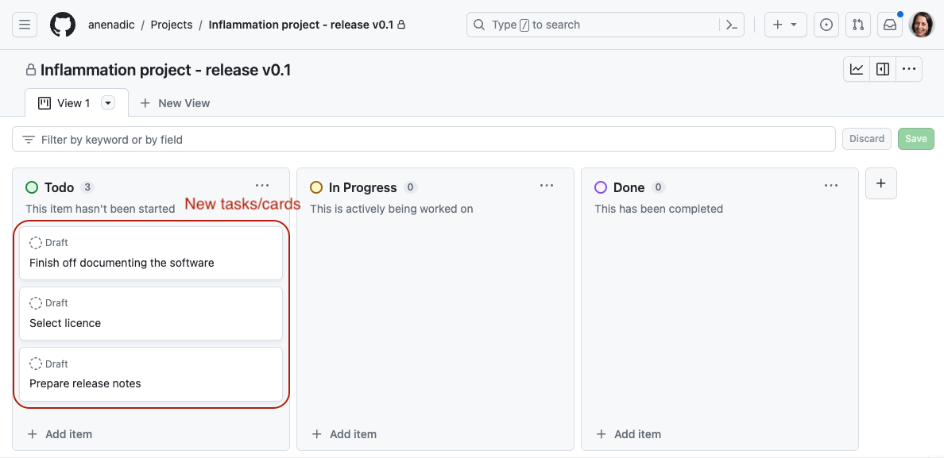944x458 pixels.
Task: Open project Insights chart icon
Action: 856,69
